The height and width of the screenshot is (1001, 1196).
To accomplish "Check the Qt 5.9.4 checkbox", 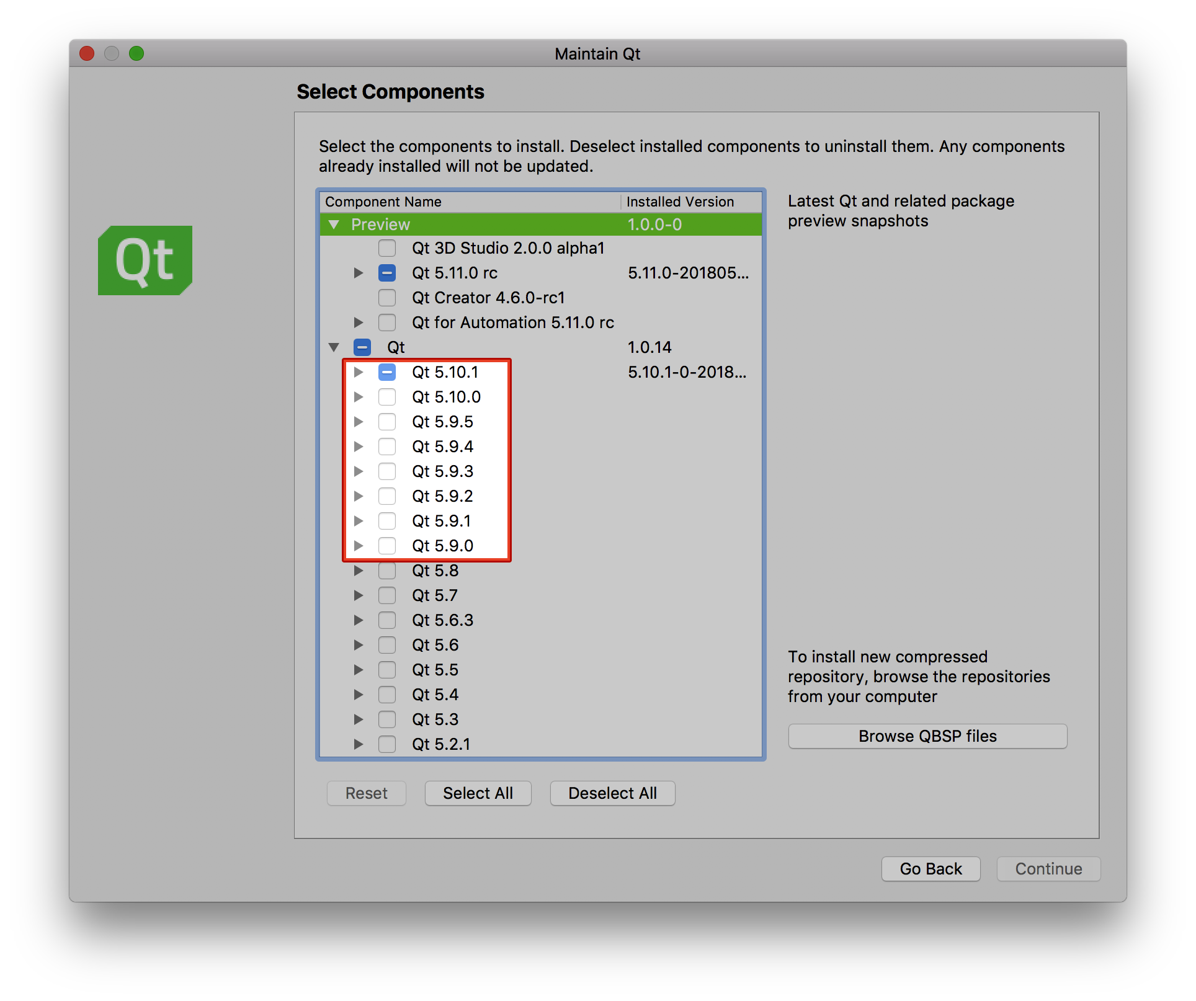I will (x=387, y=447).
